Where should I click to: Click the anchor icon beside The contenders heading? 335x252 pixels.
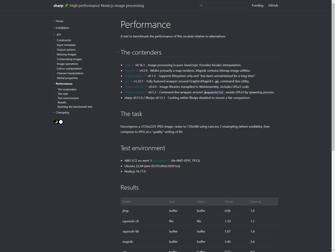[118, 52]
